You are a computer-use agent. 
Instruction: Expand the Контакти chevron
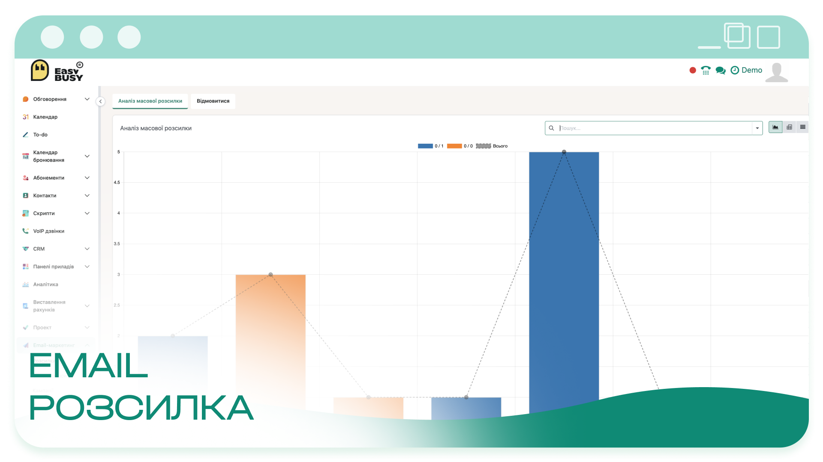click(x=87, y=195)
